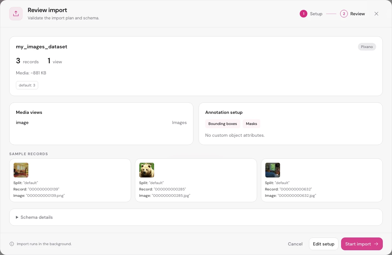
Task: Close the Review import dialog
Action: pyautogui.click(x=376, y=14)
